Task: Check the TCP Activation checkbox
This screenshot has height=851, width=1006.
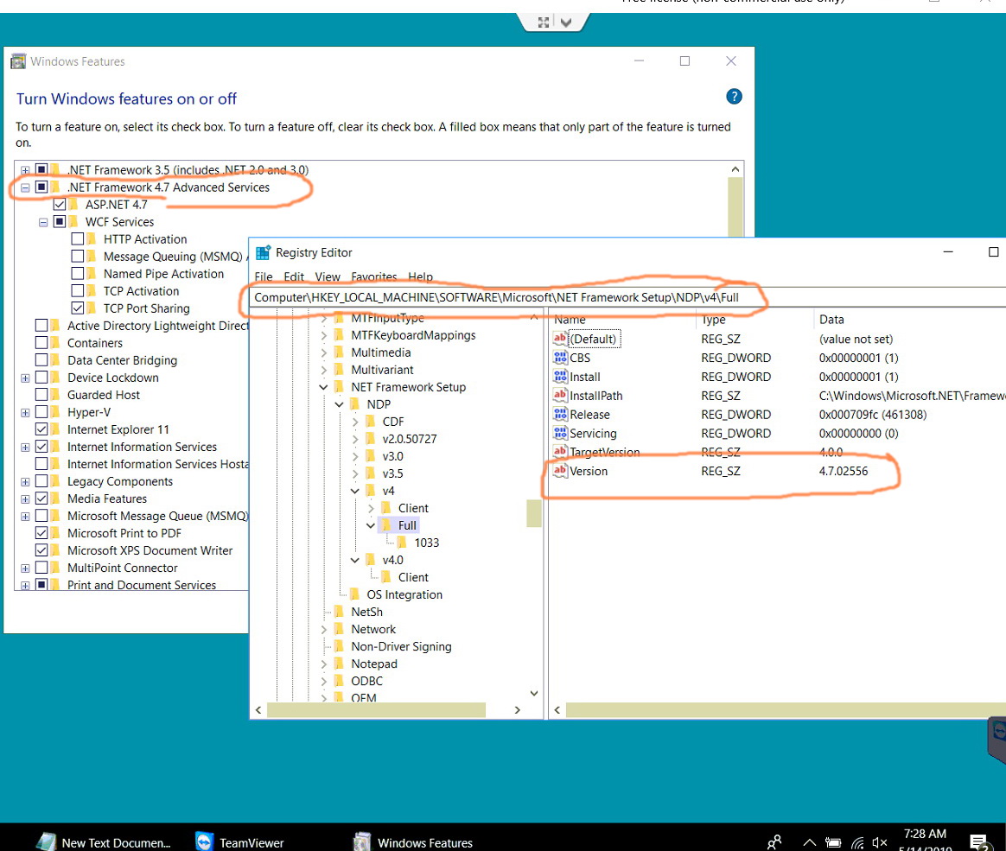Action: click(78, 290)
